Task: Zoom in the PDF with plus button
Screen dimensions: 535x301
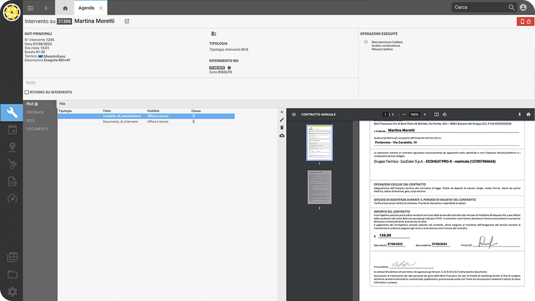Action: click(x=425, y=115)
